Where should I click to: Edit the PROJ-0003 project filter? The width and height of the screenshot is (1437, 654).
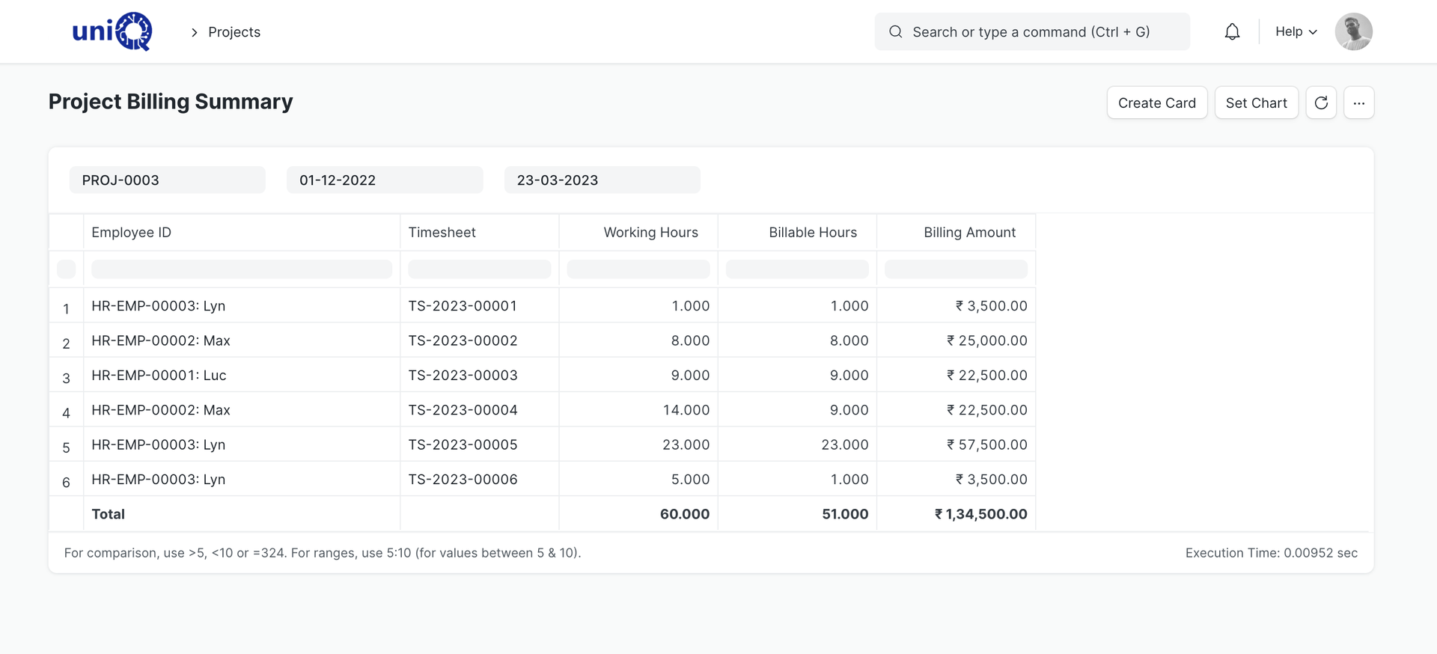[168, 180]
